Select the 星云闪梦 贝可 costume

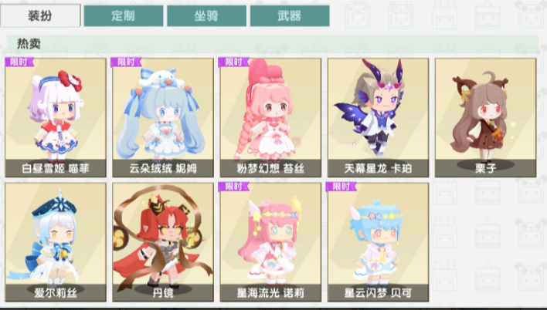[x=378, y=242]
